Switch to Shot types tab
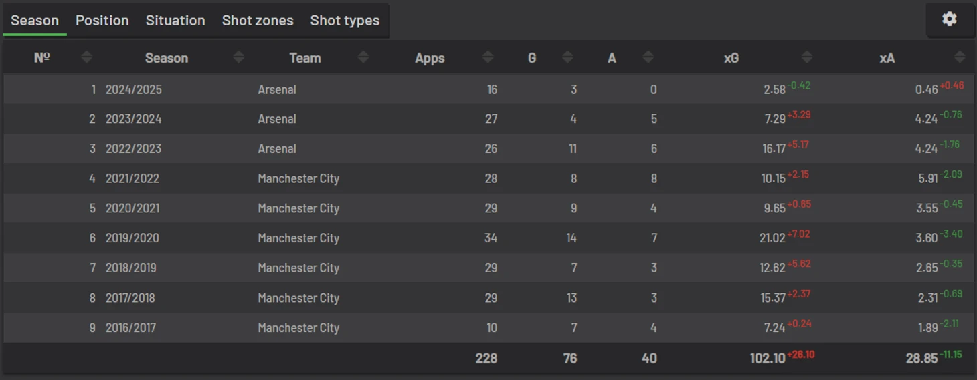 [345, 21]
